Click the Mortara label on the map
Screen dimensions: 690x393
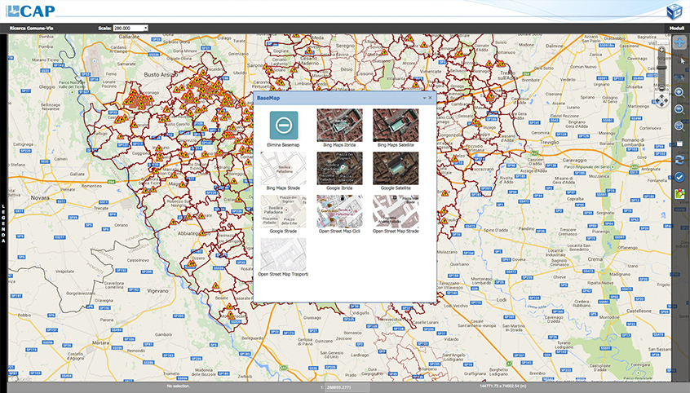point(101,342)
